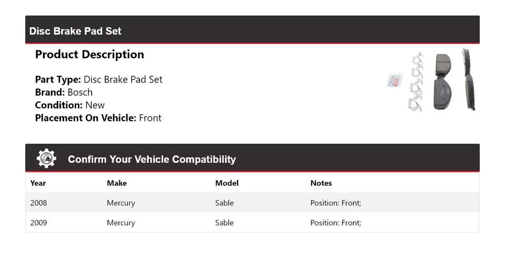Click the Part Type line
The height and width of the screenshot is (272, 505).
[99, 79]
